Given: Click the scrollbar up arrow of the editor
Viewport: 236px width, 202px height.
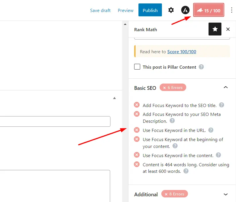Looking at the screenshot, I should click(x=125, y=24).
